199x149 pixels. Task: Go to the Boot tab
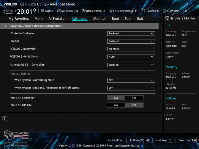tap(115, 19)
